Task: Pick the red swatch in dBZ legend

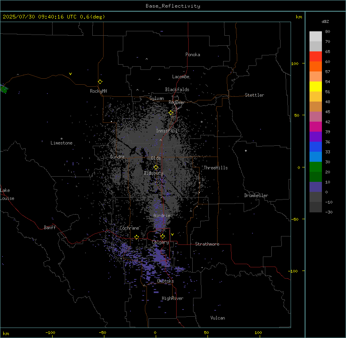Action: pyautogui.click(x=315, y=56)
